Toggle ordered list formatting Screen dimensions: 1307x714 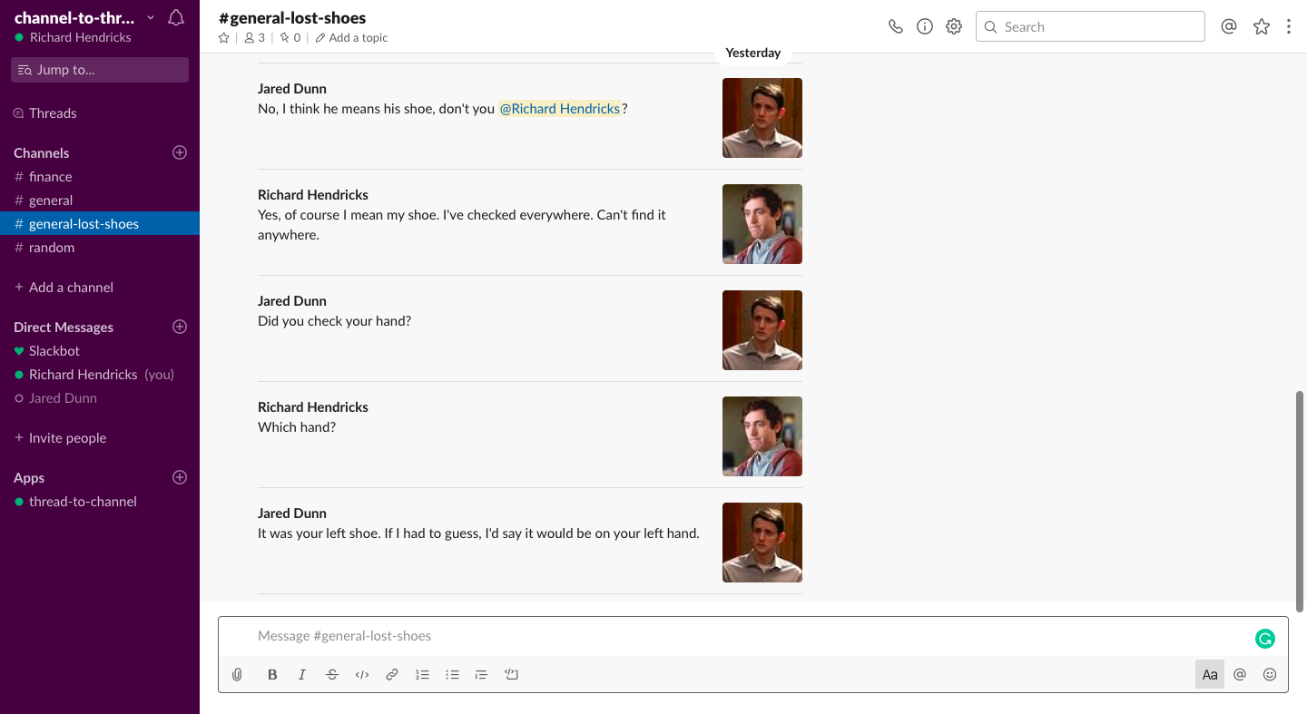[x=422, y=674]
